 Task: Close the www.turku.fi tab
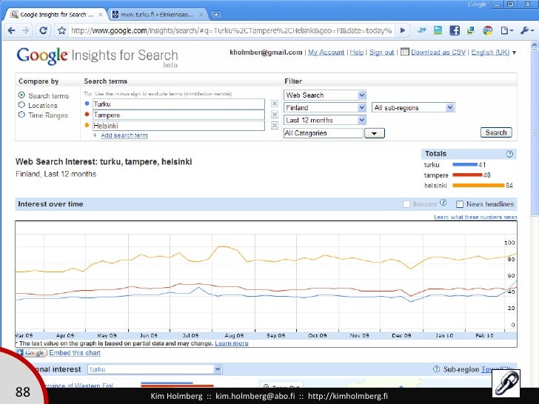click(201, 15)
